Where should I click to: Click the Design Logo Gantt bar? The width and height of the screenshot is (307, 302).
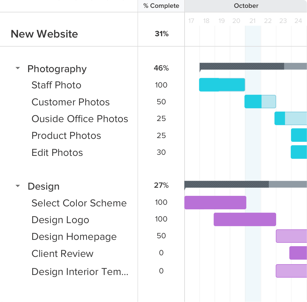click(x=245, y=219)
